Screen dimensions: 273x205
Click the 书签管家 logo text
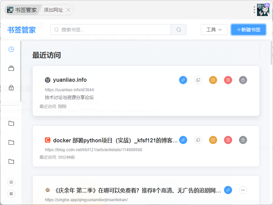point(21,30)
